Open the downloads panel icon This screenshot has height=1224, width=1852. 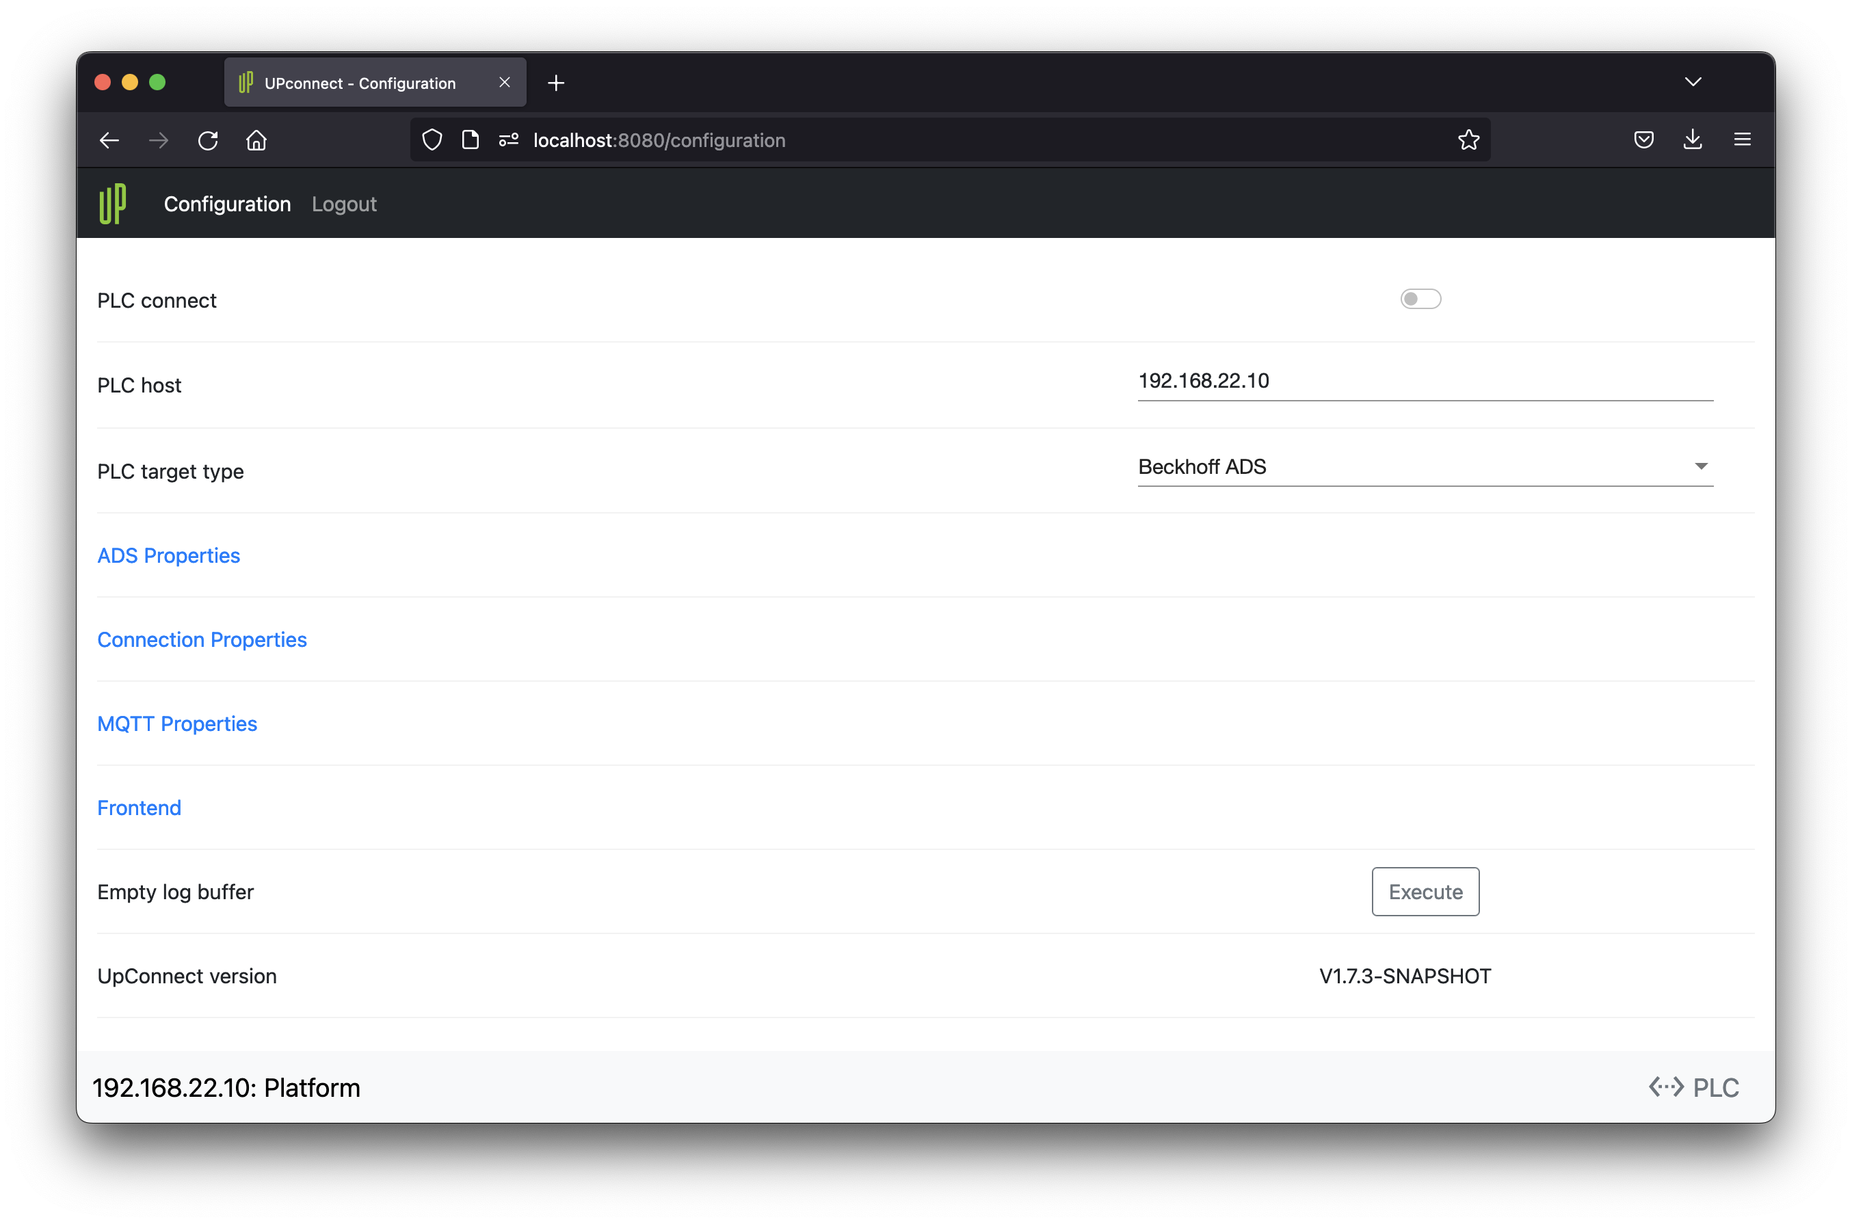(1693, 139)
